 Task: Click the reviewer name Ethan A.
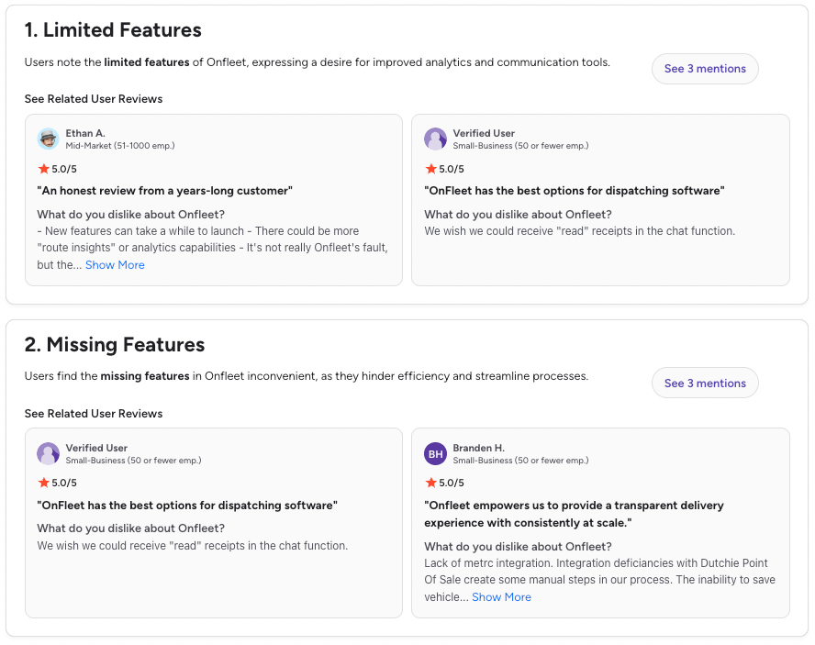[x=85, y=133]
